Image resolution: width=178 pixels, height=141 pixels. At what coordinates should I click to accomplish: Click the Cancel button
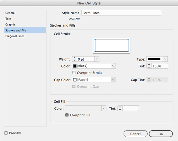(x=135, y=134)
